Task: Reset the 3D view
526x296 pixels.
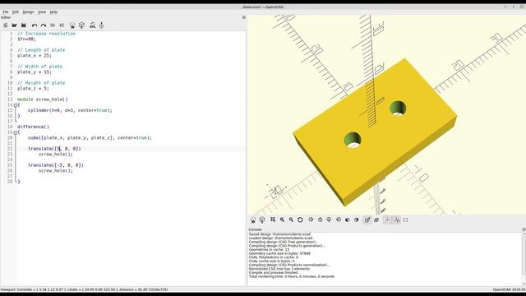Action: [300, 220]
